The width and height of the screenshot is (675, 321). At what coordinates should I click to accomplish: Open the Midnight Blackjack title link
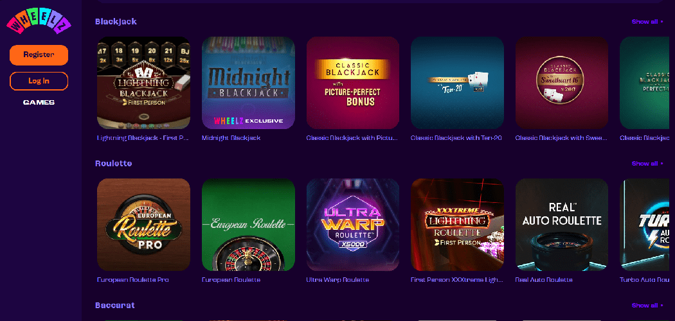[231, 139]
